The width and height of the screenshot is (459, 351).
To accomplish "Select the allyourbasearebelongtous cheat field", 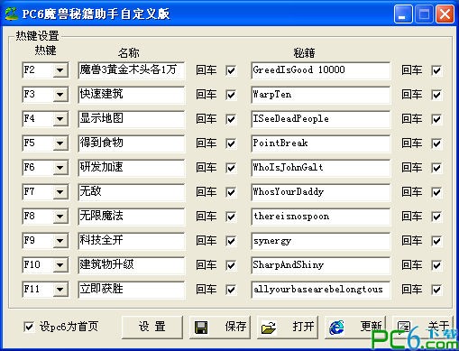I will click(x=320, y=290).
